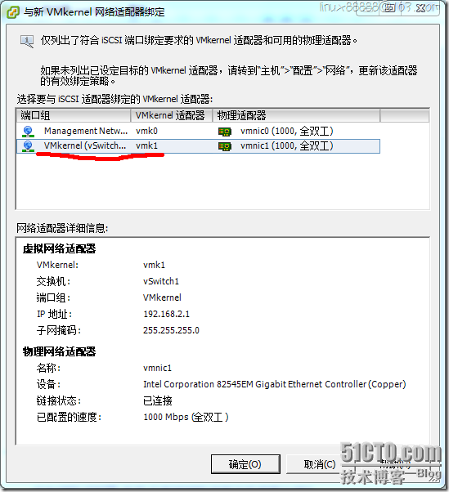Click the vmnic1 network card icon

pos(225,146)
